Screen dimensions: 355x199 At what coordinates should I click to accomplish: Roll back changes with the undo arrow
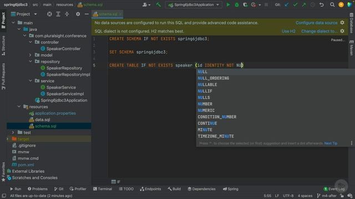coord(322,5)
